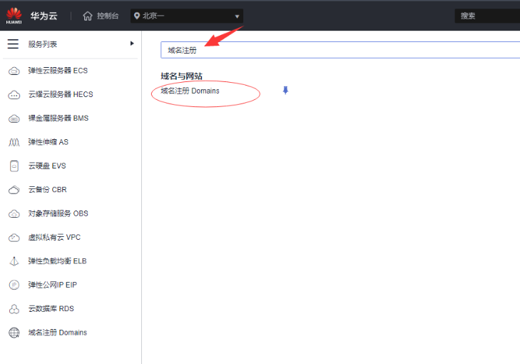The image size is (520, 364).
Task: Click the 虚拟私有云 VPC icon
Action: coord(14,238)
